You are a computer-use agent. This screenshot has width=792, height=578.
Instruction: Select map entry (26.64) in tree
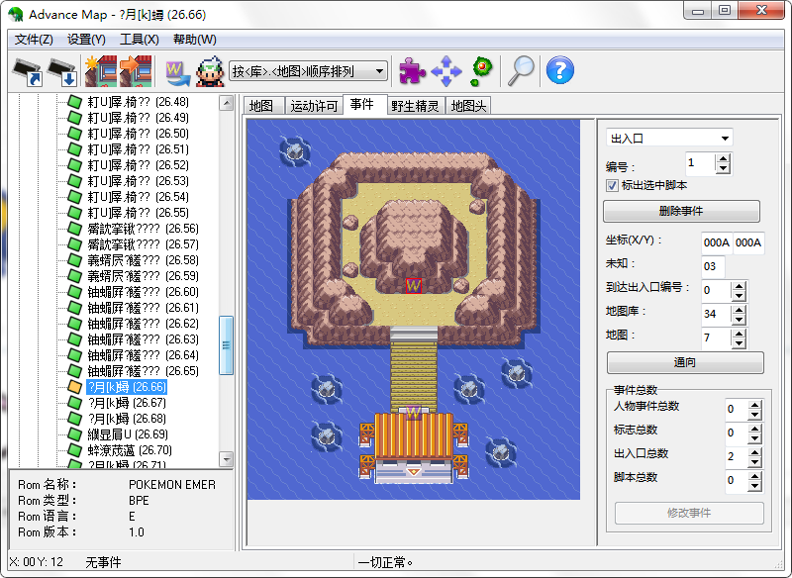(143, 355)
